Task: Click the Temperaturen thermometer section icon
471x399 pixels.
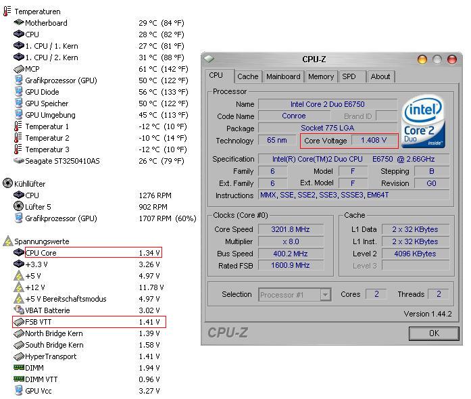Action: click(x=7, y=11)
